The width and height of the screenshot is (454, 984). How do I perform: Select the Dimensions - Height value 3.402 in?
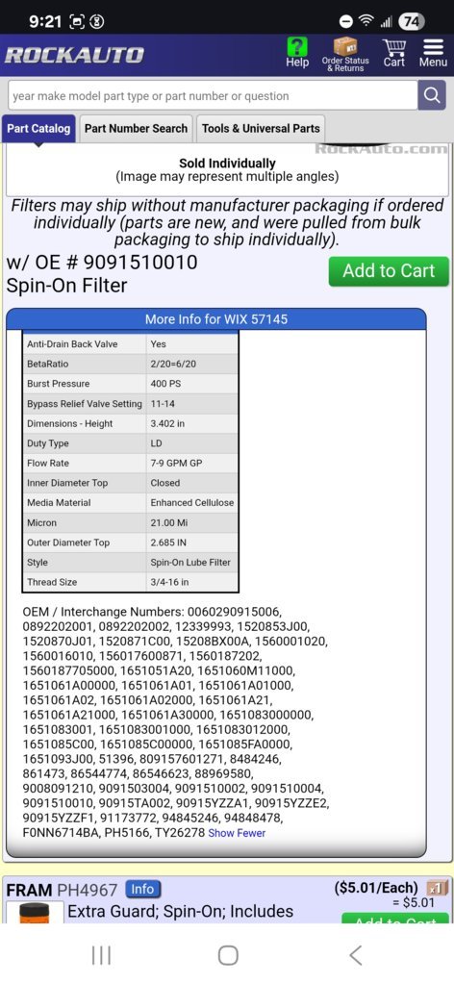[167, 423]
